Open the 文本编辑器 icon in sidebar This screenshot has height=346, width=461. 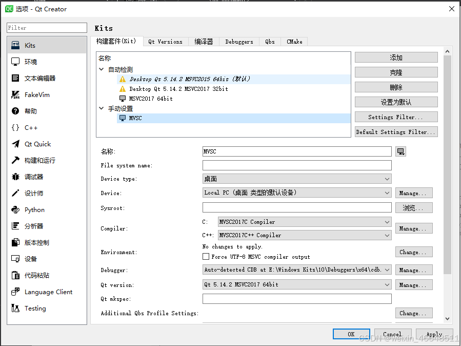click(15, 78)
